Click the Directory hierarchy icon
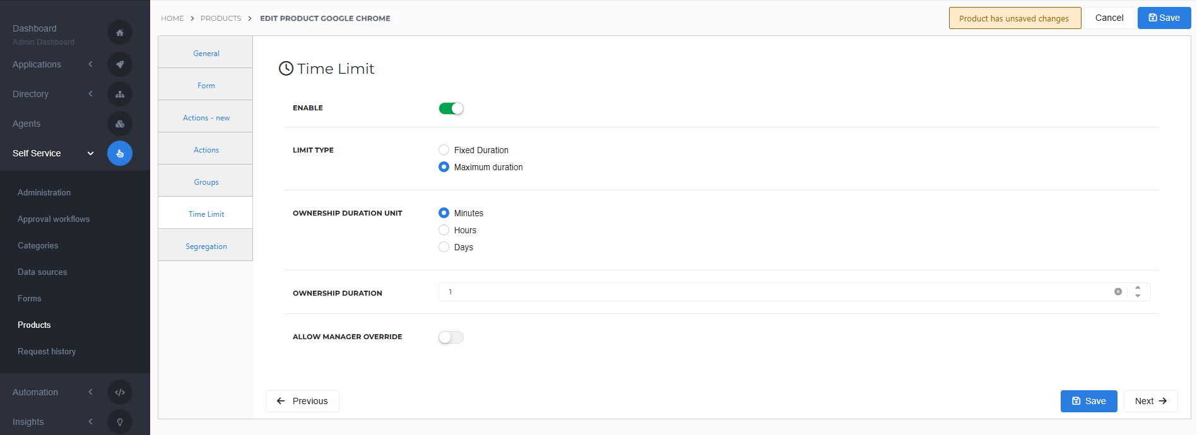The height and width of the screenshot is (435, 1197). click(x=120, y=94)
